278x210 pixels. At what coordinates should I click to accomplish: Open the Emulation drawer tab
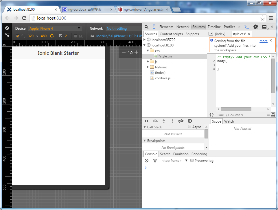pyautogui.click(x=181, y=154)
